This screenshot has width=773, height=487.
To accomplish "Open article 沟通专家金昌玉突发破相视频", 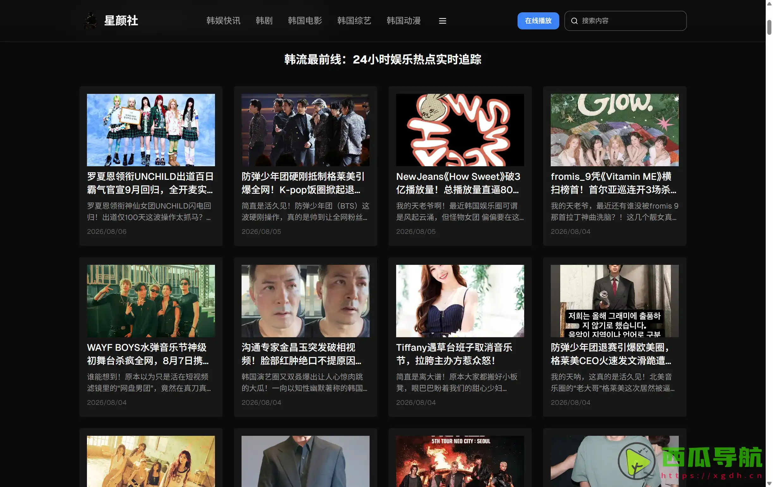I will [x=301, y=354].
